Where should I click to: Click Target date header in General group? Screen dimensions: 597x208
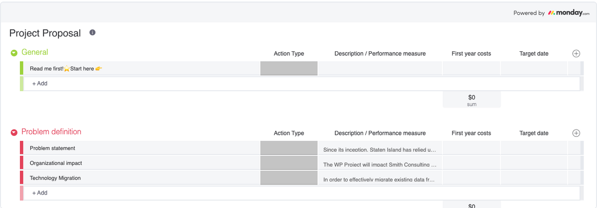pos(534,54)
